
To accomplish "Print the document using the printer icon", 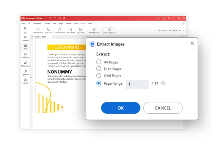I will [65, 18].
